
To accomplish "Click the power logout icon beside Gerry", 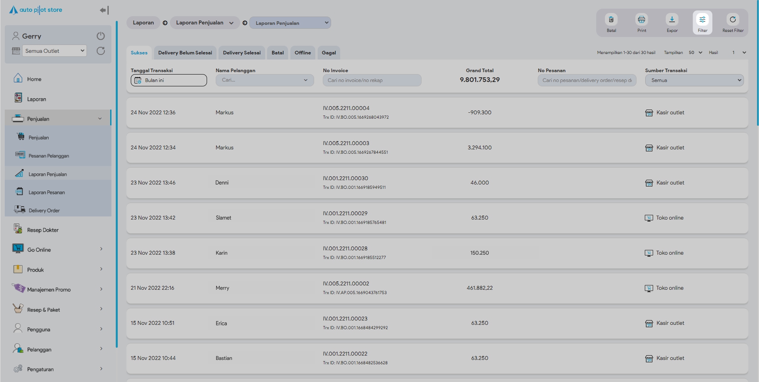I will pos(101,36).
